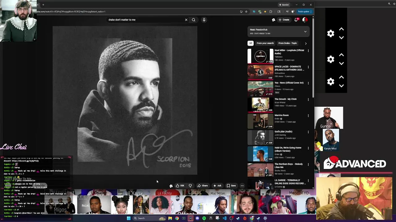Screen dimensions: 396x222
Task: Open Marvins Room video thumbnail
Action: 260,121
